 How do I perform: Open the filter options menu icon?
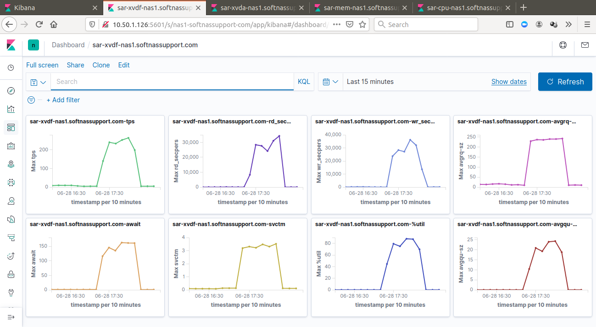pos(31,100)
